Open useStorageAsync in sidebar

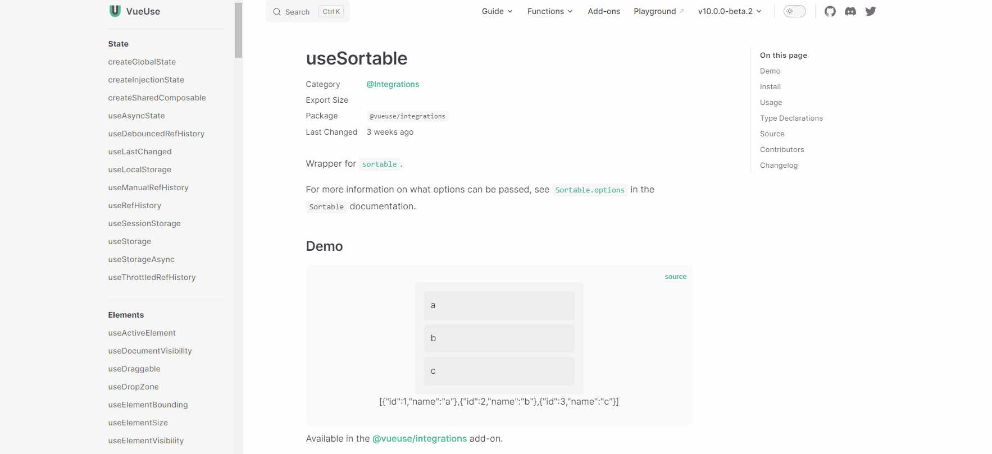pos(142,259)
